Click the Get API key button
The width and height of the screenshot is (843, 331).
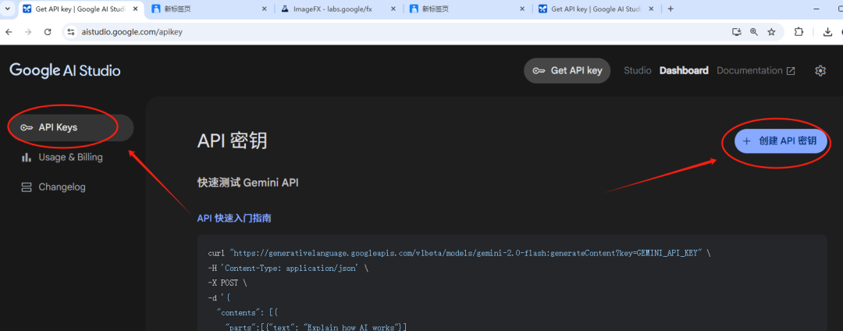click(567, 70)
